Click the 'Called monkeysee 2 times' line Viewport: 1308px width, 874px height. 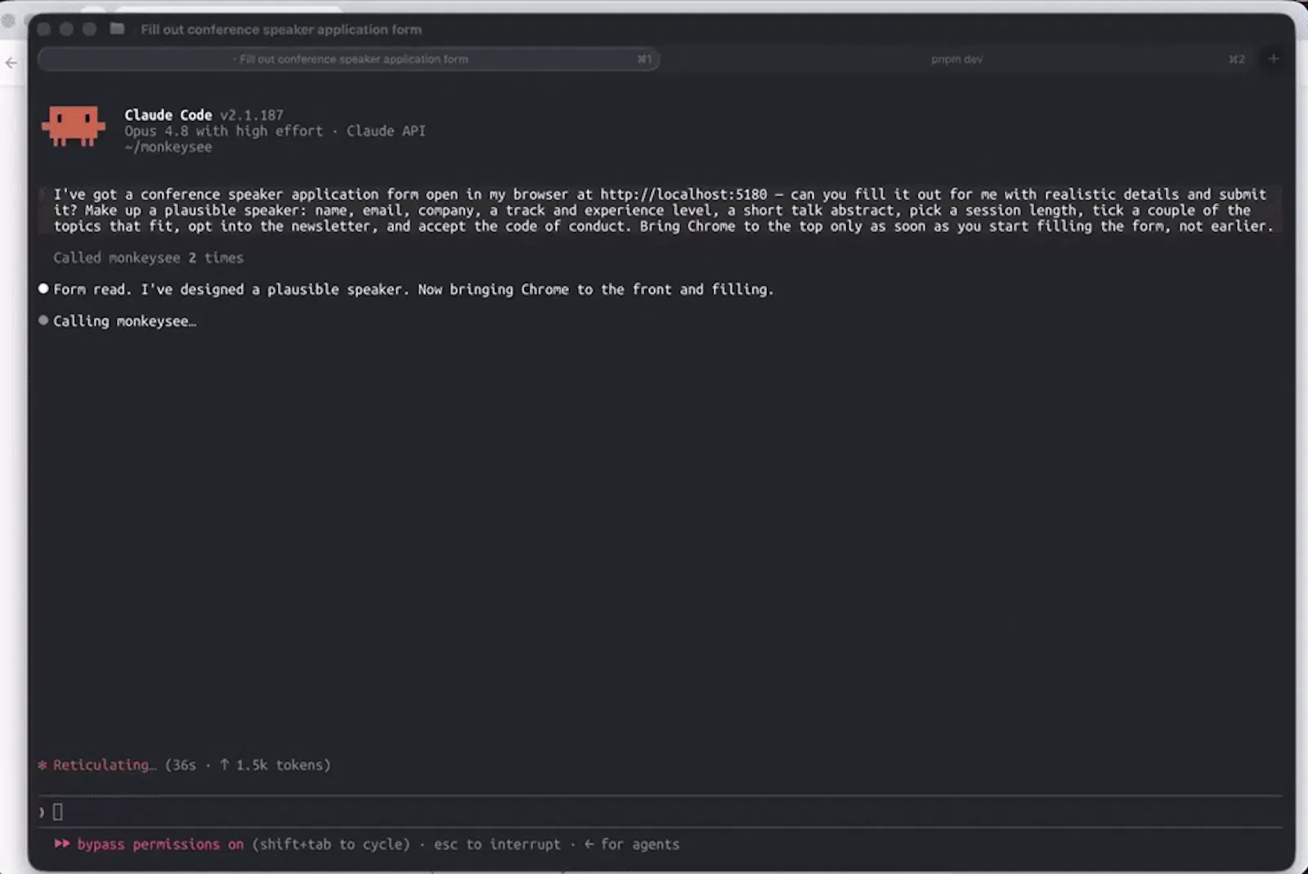point(148,258)
